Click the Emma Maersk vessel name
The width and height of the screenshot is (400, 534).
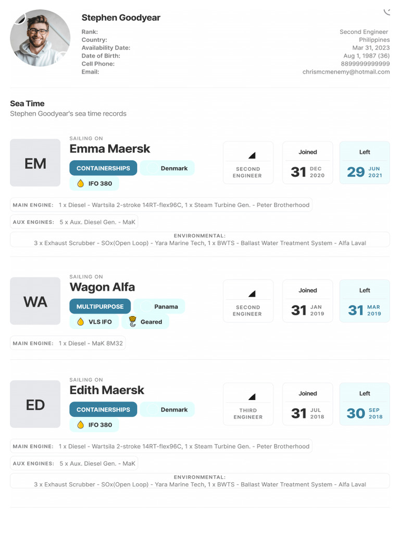point(110,149)
